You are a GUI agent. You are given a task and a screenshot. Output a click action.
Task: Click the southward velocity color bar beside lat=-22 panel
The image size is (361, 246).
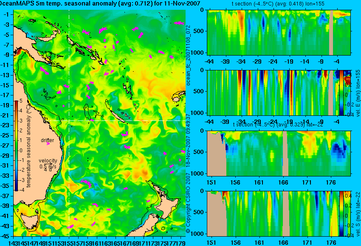coord(341,214)
